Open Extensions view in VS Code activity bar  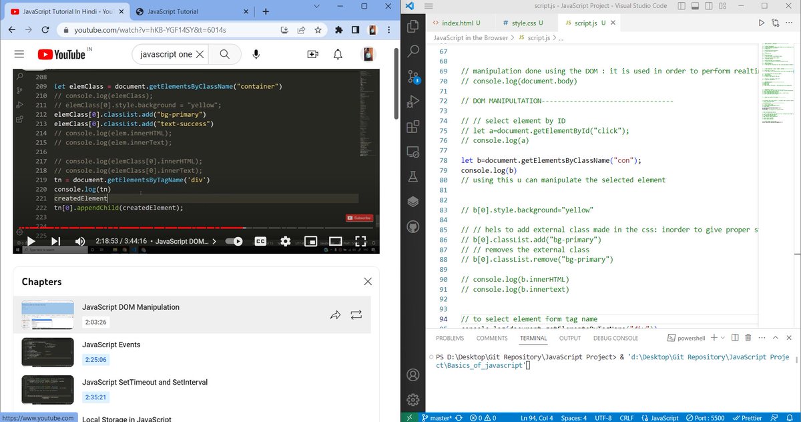point(413,126)
